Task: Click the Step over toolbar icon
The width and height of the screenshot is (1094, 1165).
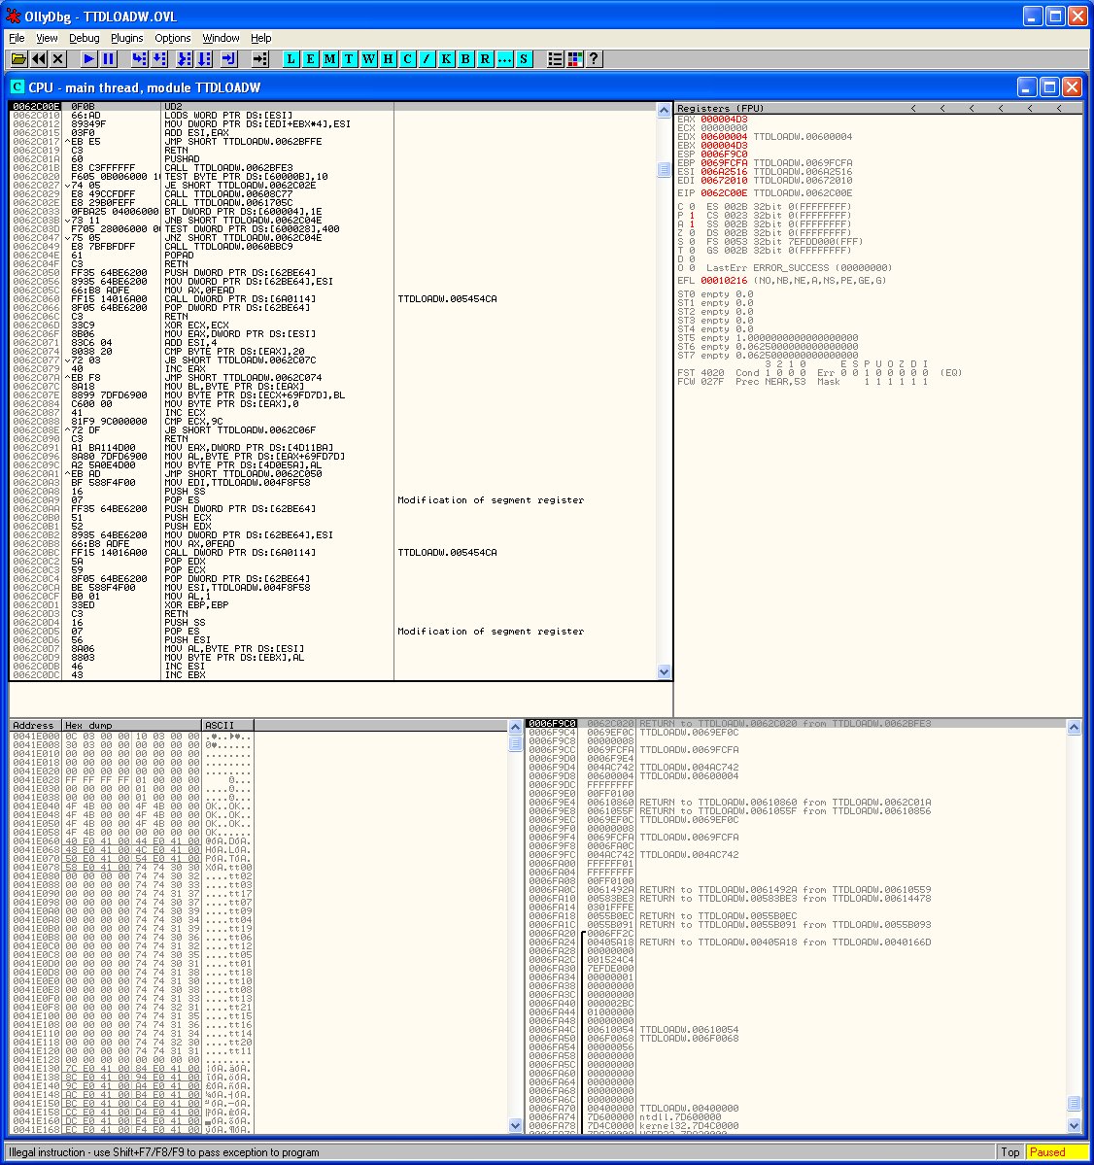Action: pos(159,58)
